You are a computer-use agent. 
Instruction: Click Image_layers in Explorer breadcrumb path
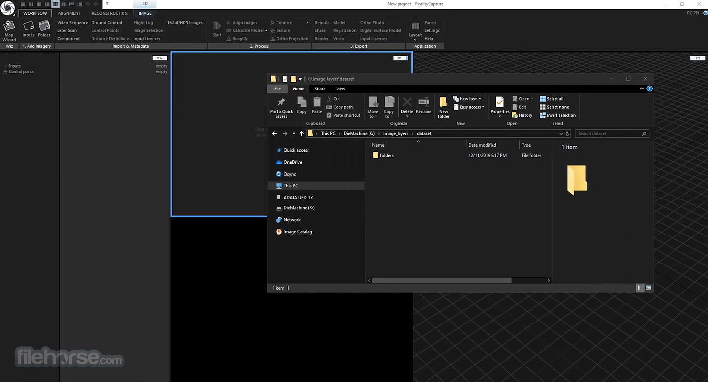pos(396,134)
